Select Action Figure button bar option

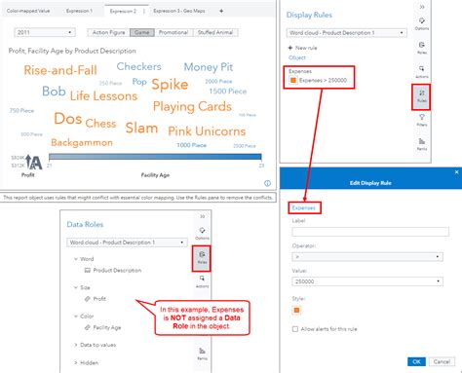tap(108, 32)
